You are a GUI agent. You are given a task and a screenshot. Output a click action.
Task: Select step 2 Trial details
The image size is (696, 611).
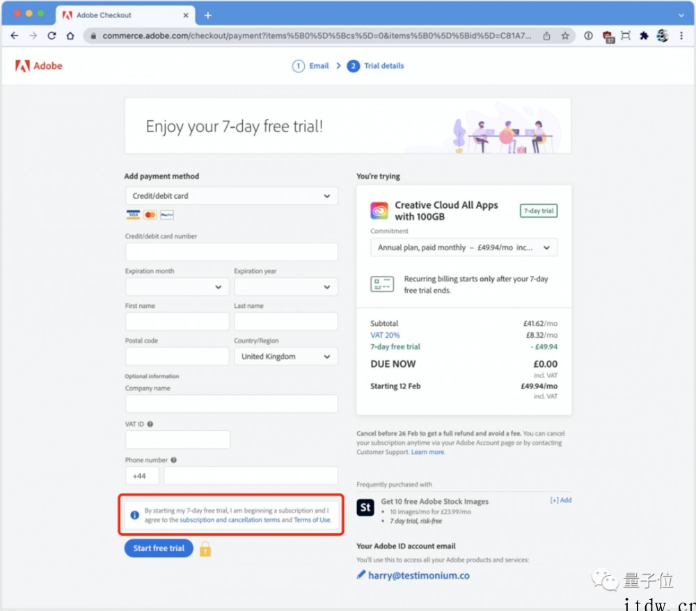(376, 65)
